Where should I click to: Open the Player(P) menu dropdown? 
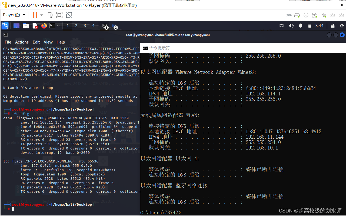(x=14, y=15)
